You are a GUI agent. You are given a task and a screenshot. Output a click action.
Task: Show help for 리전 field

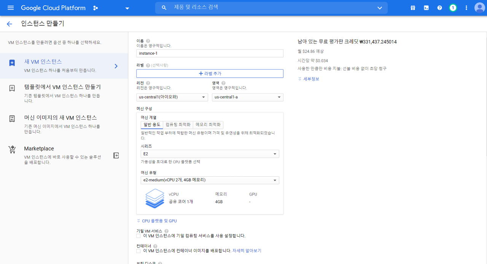pos(148,83)
